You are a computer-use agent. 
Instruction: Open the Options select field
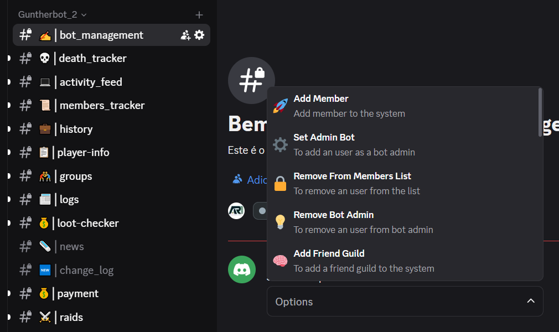(405, 302)
